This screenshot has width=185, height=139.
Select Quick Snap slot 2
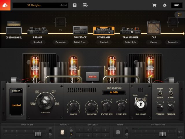coord(88,130)
